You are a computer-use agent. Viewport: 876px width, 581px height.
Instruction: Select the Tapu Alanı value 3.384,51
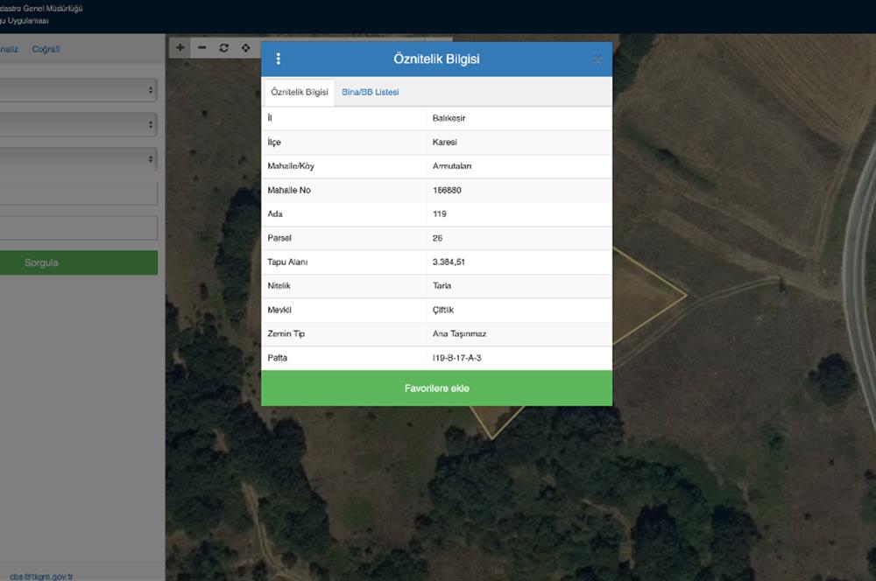point(450,262)
